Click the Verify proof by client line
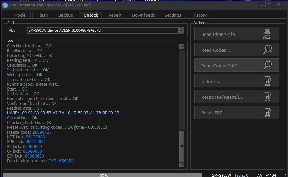This screenshot has height=177, width=288. coord(32,104)
